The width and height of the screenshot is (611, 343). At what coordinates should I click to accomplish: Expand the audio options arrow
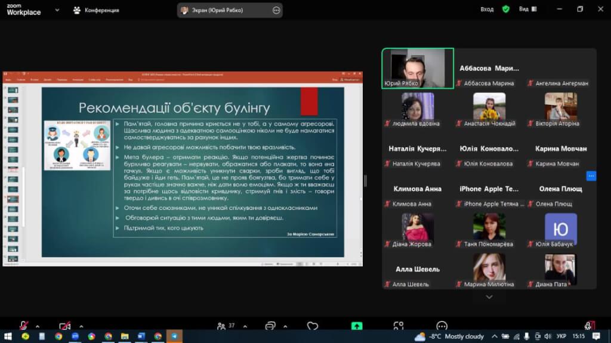coord(37,326)
